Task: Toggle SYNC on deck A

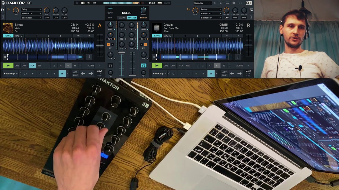Action: [8, 36]
